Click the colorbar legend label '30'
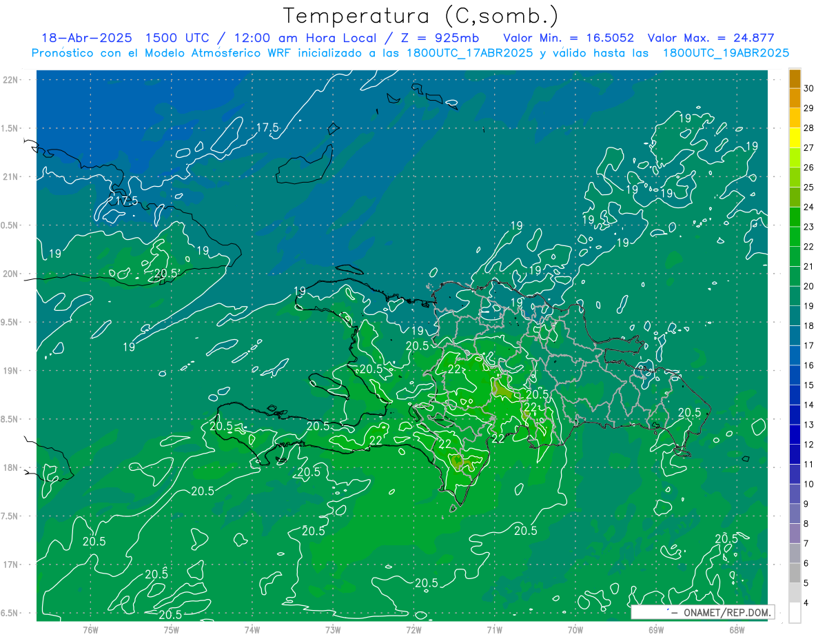The width and height of the screenshot is (827, 639). tap(808, 88)
